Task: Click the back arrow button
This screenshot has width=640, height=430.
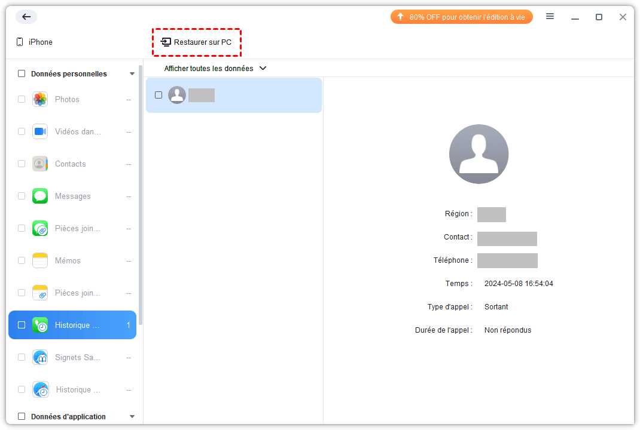Action: click(x=26, y=17)
